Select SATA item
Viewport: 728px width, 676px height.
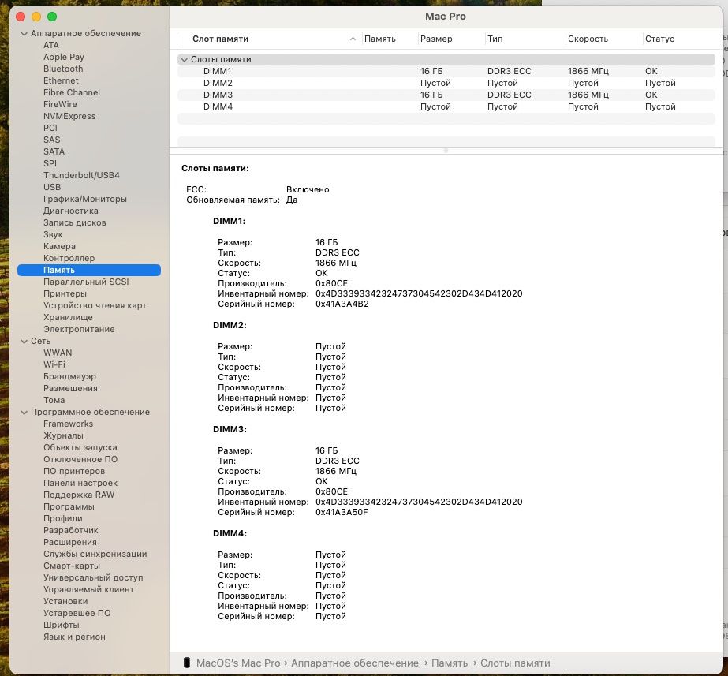click(x=54, y=151)
